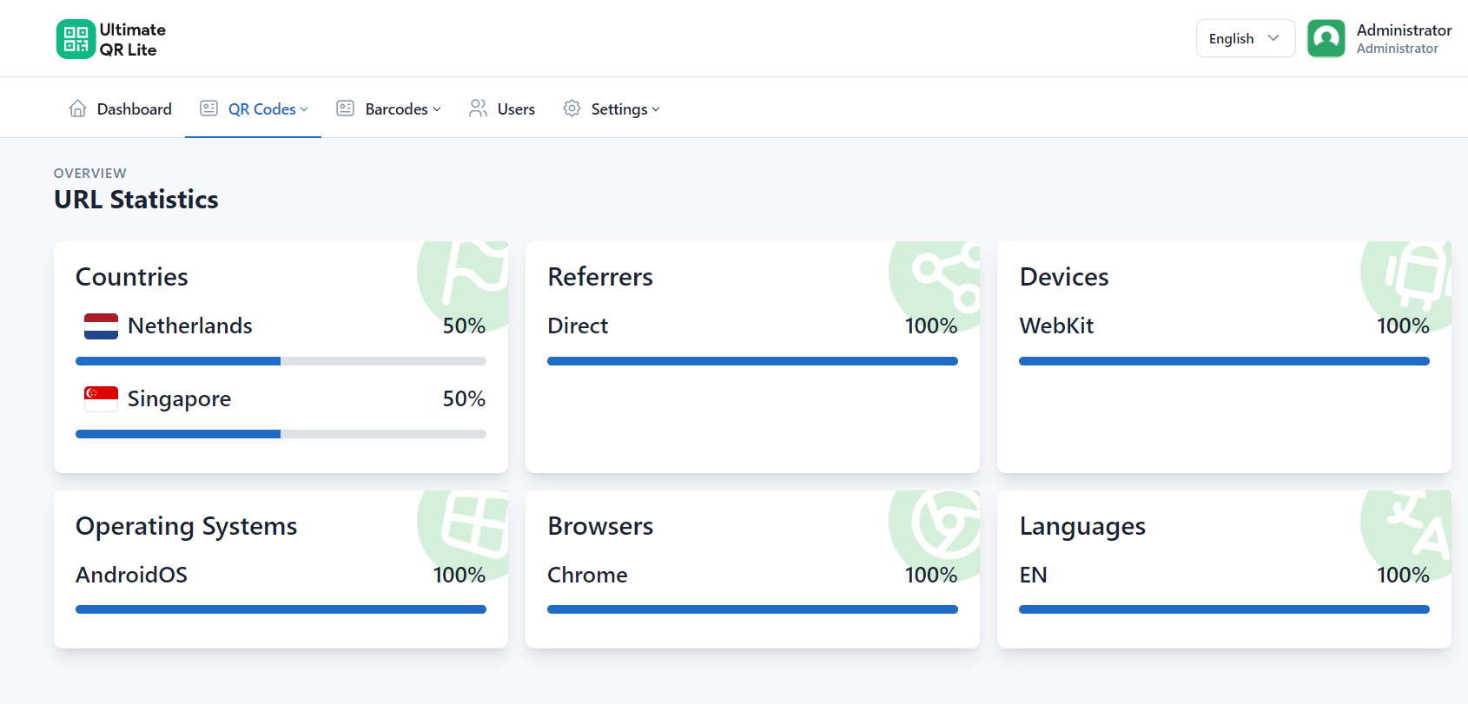Expand the QR Codes chevron
This screenshot has height=704, width=1468.
point(304,109)
